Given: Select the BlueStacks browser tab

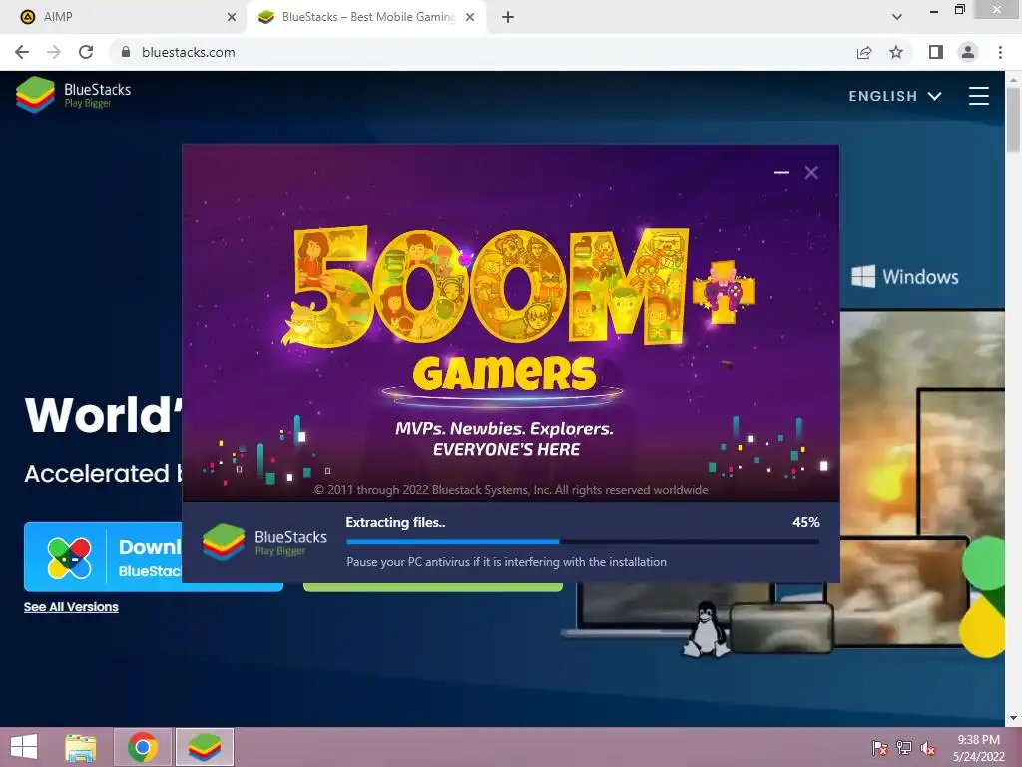Looking at the screenshot, I should coord(365,17).
